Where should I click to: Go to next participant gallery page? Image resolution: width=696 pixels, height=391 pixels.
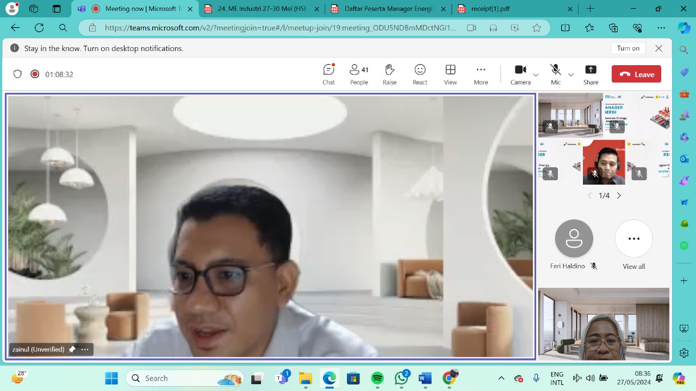point(619,195)
